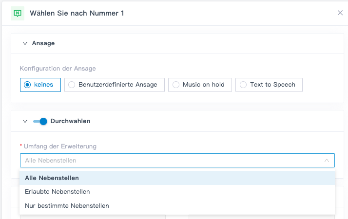Collapse the Ansage section chevron

coord(25,43)
